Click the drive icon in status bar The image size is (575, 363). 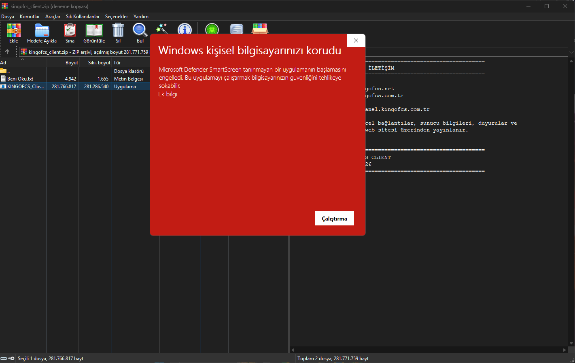4,359
